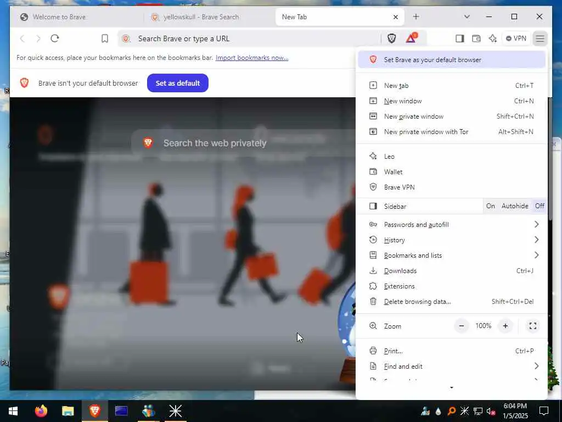Open the two-people taskbar app icon
This screenshot has height=422, width=562.
(x=148, y=411)
